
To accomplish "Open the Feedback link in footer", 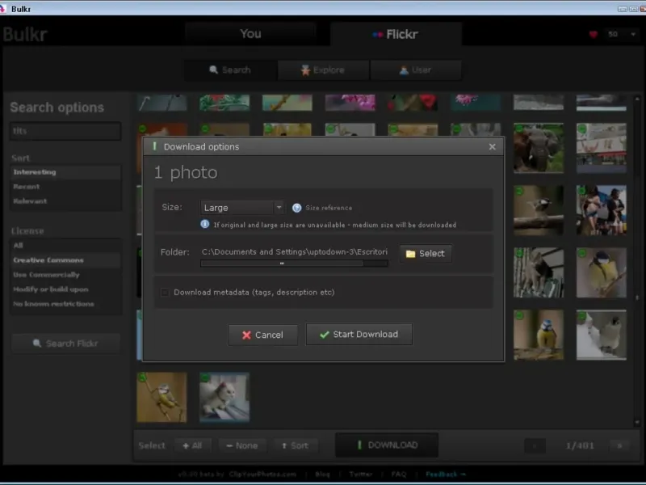I will click(x=445, y=474).
